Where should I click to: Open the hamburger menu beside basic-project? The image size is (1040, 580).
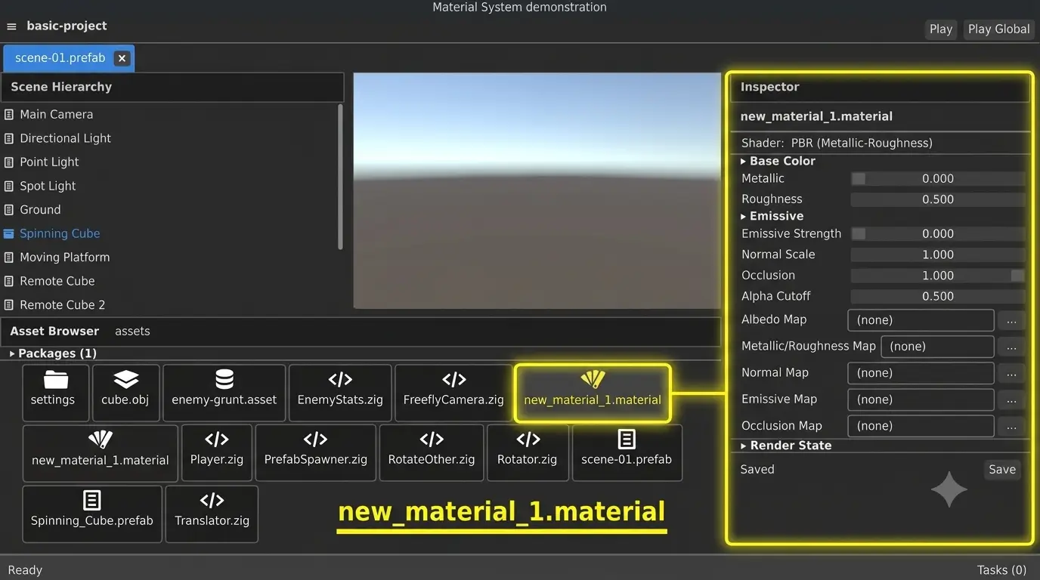tap(11, 26)
